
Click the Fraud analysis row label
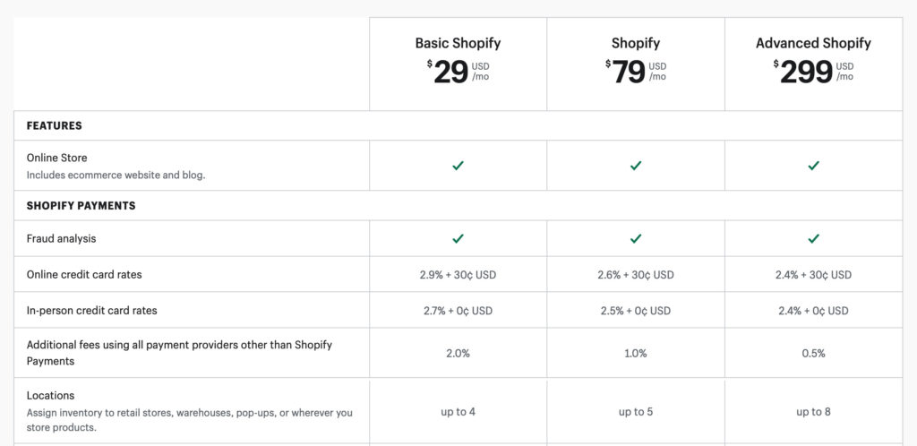click(62, 238)
